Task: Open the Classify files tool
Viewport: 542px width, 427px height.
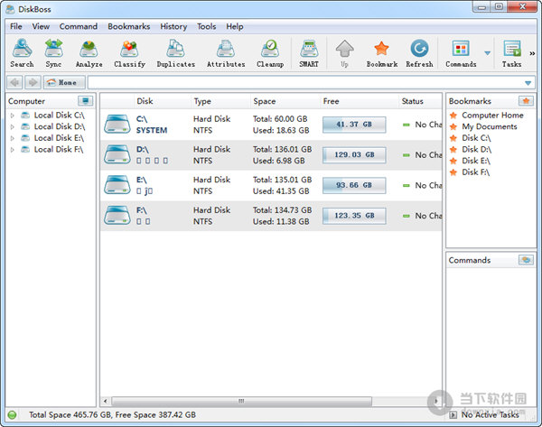Action: (129, 53)
